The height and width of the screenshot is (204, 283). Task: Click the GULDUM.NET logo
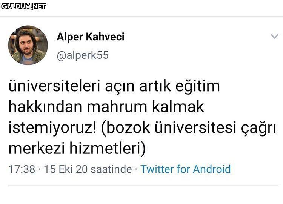(x=23, y=6)
